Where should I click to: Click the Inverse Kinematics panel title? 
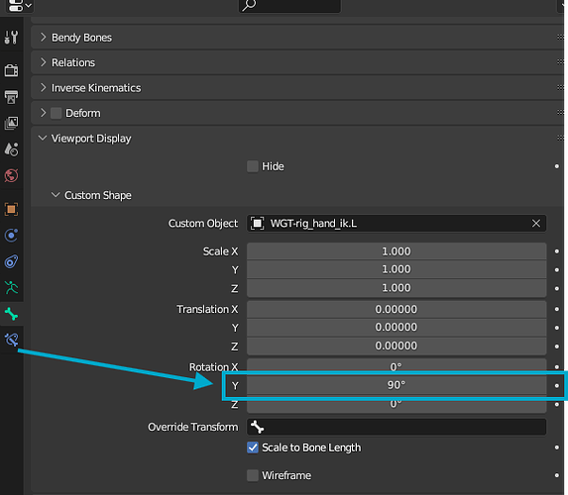pos(96,87)
